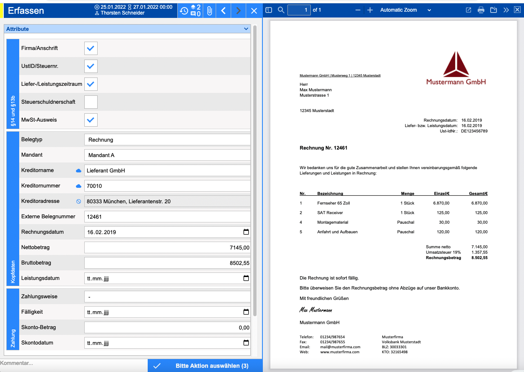
Task: Open the Mandant dropdown
Action: click(x=167, y=155)
